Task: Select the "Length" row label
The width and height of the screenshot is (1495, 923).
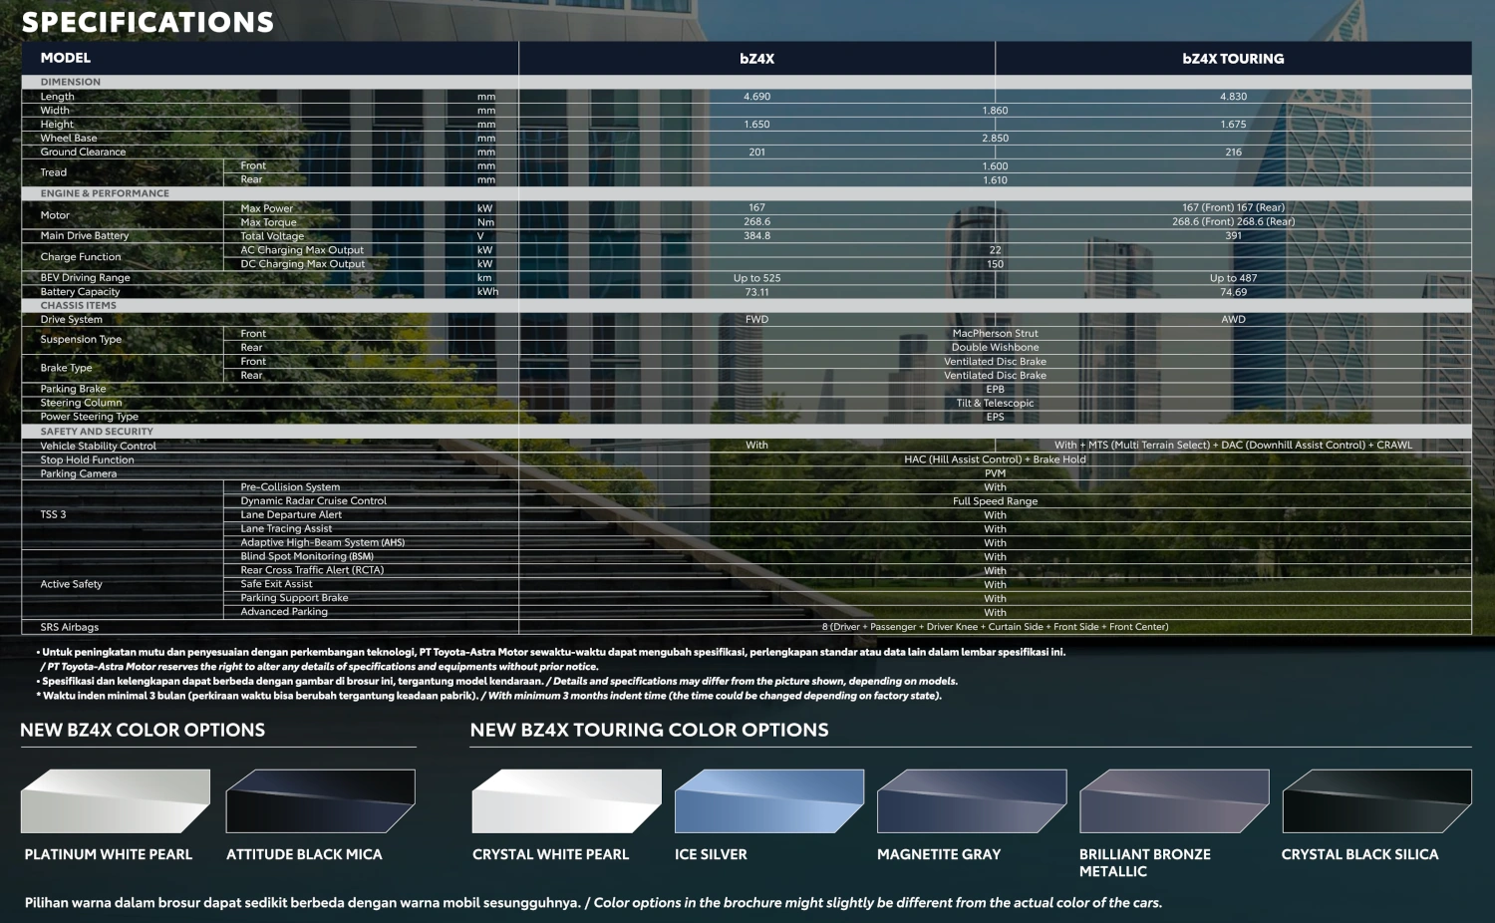Action: click(x=58, y=97)
